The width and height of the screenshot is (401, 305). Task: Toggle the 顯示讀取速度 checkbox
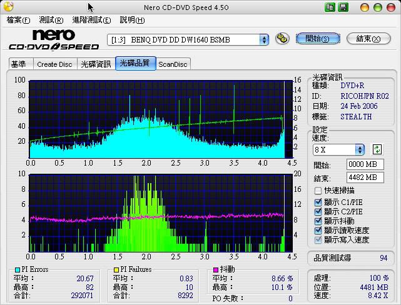coord(318,231)
